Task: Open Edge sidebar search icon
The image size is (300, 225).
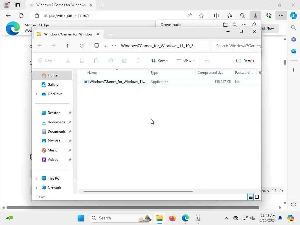Action: [294, 28]
